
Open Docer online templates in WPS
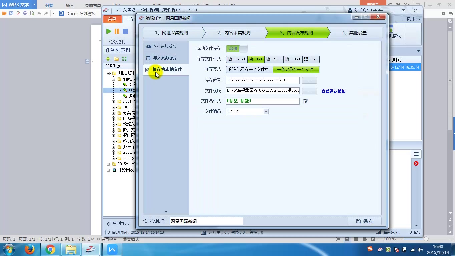[x=77, y=14]
